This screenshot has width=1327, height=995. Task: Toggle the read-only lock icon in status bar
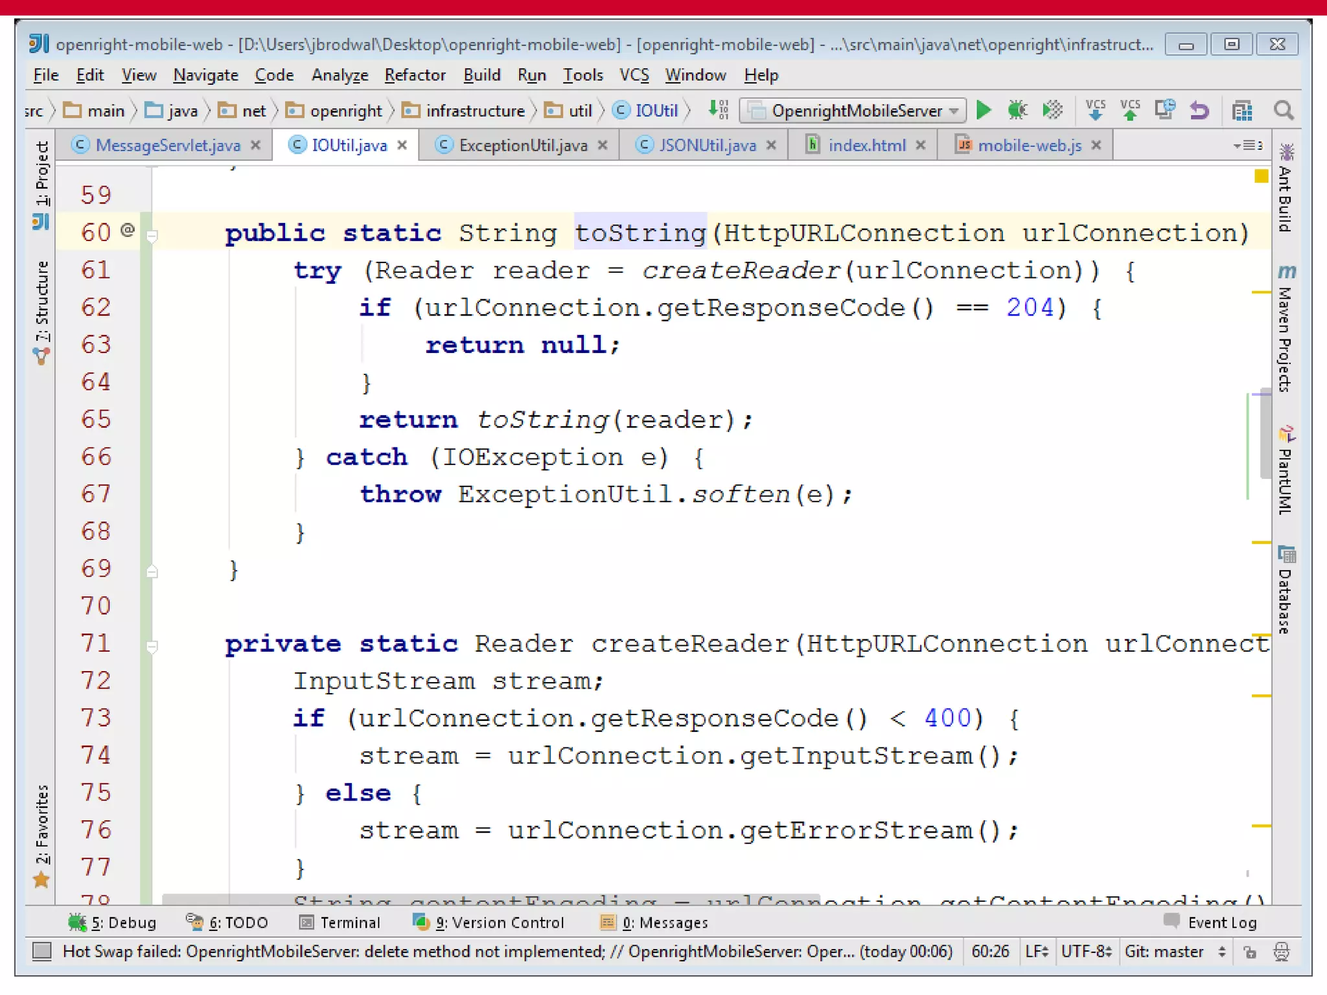1250,952
